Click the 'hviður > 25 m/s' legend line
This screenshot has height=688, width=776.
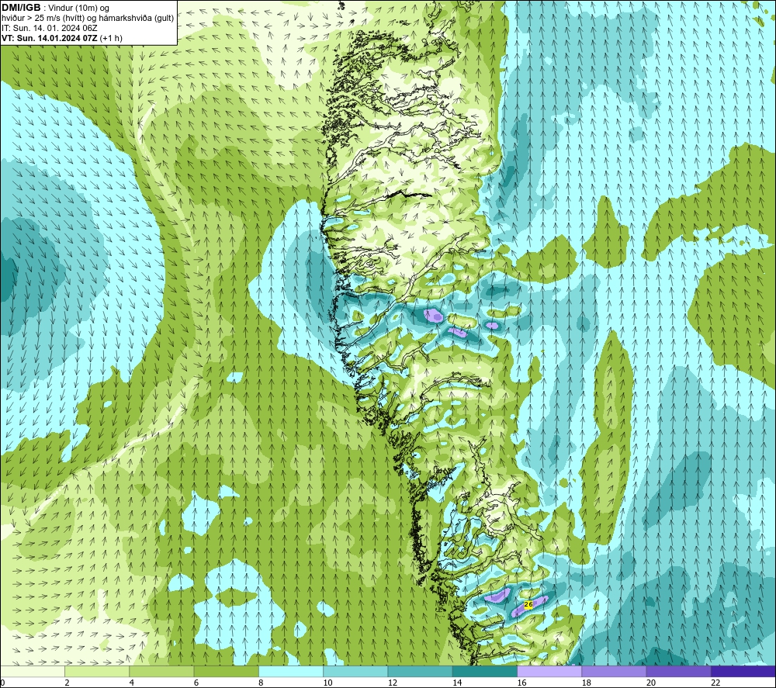click(88, 18)
